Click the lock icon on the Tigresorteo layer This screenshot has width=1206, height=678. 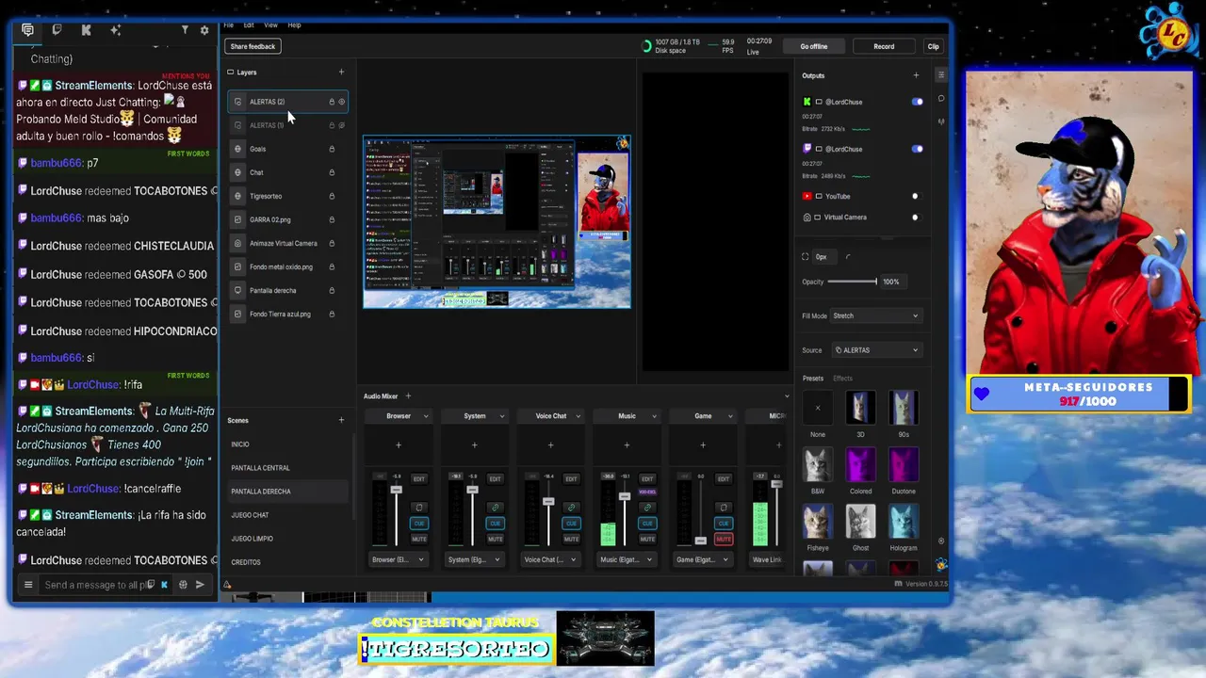(x=332, y=196)
